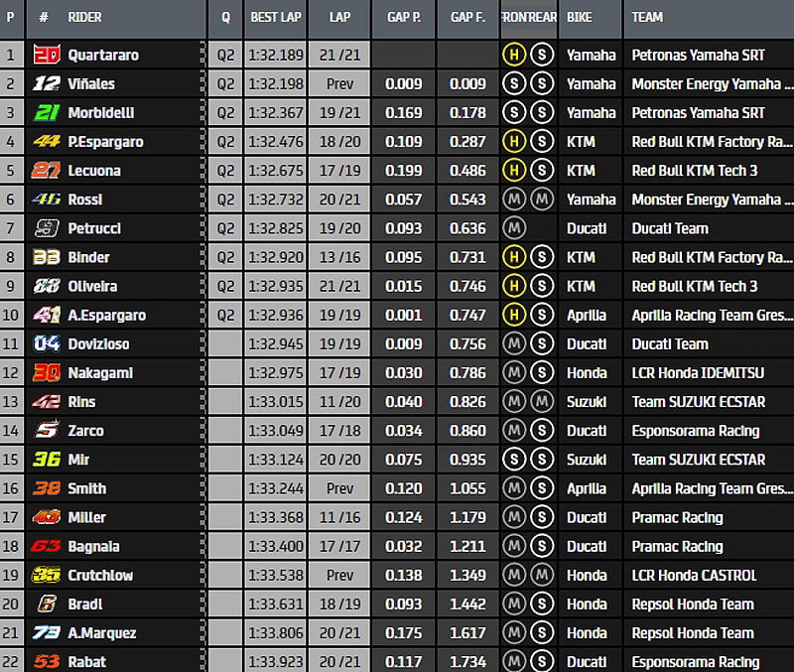
Task: Click A.Espargaro's hard front tyre icon
Action: [513, 315]
